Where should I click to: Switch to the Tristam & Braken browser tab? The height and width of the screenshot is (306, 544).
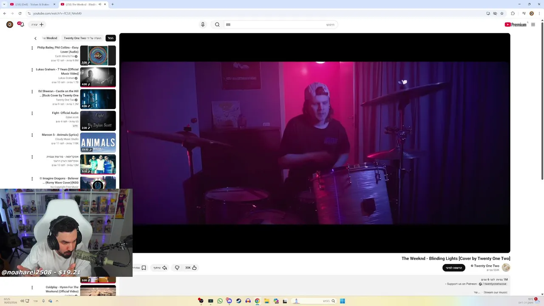[32, 4]
